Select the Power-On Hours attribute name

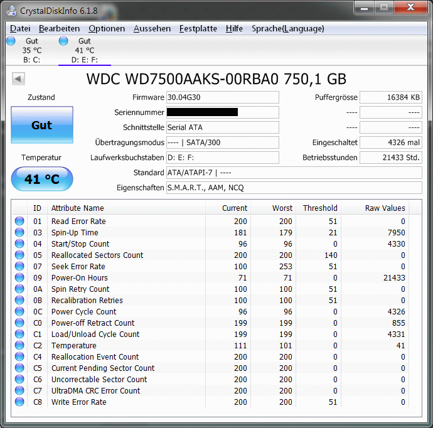(x=80, y=277)
